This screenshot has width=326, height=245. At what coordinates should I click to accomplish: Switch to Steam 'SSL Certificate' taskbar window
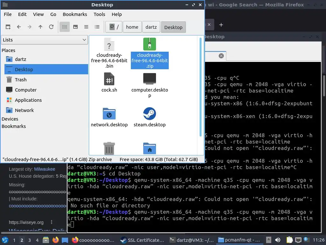(142, 240)
